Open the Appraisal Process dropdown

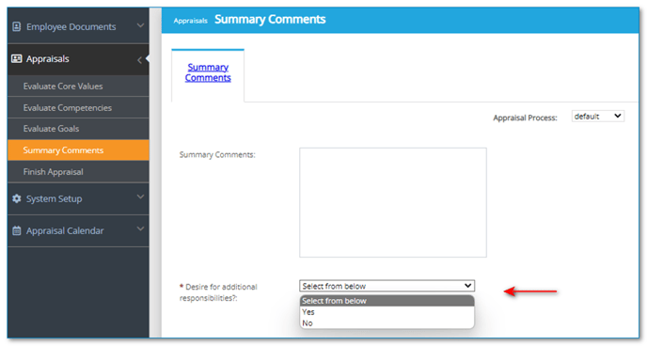[597, 117]
